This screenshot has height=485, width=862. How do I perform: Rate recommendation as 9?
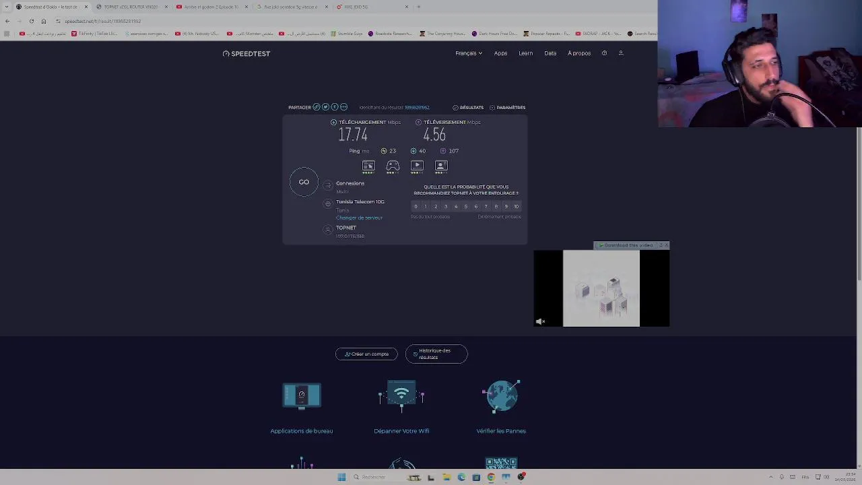[x=506, y=207]
